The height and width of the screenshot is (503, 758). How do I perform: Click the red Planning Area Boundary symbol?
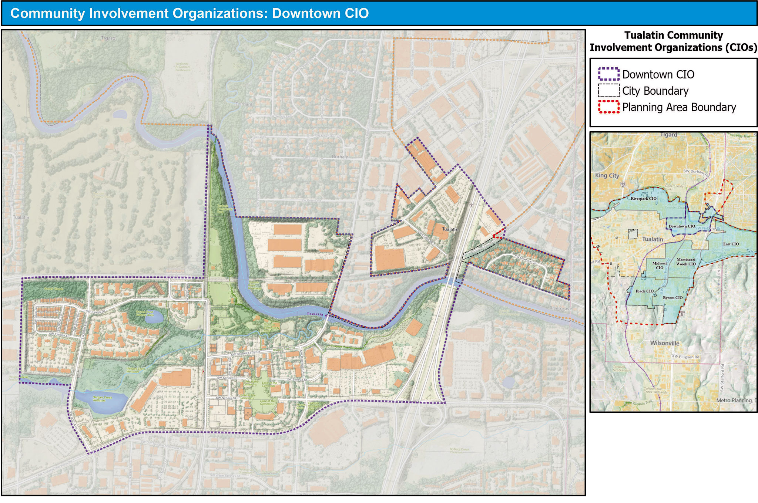click(x=608, y=107)
